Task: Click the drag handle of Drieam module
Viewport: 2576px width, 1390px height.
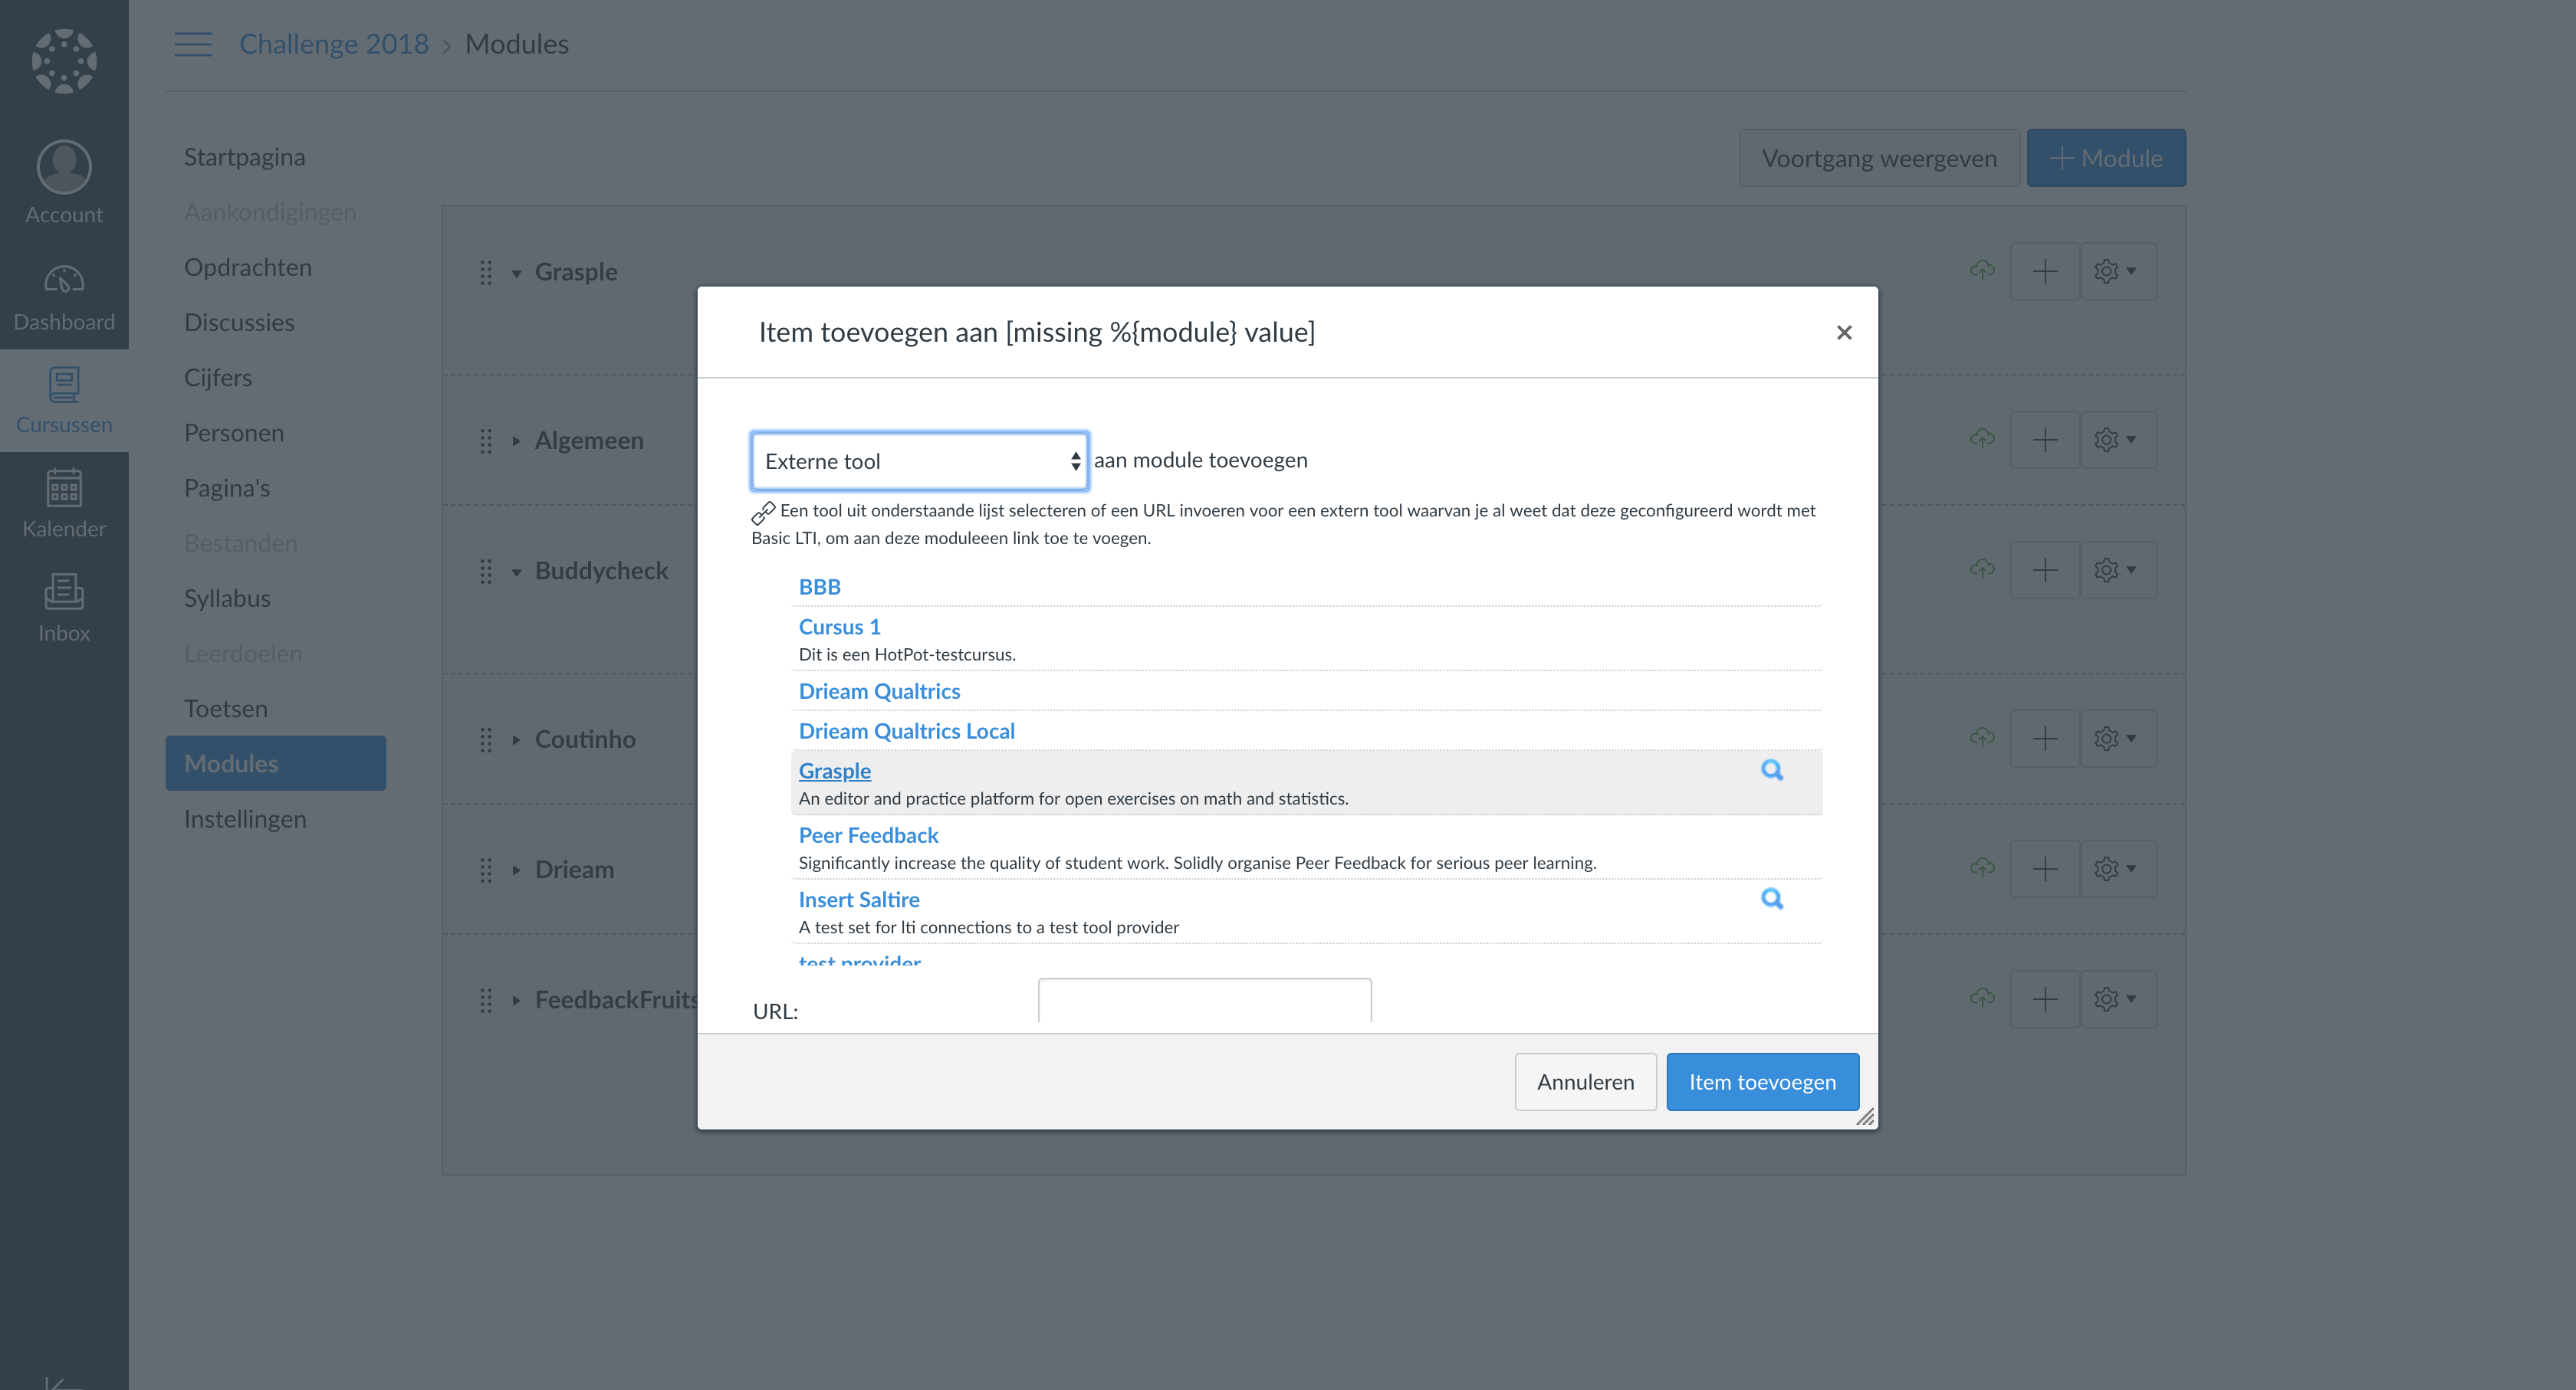Action: click(486, 870)
